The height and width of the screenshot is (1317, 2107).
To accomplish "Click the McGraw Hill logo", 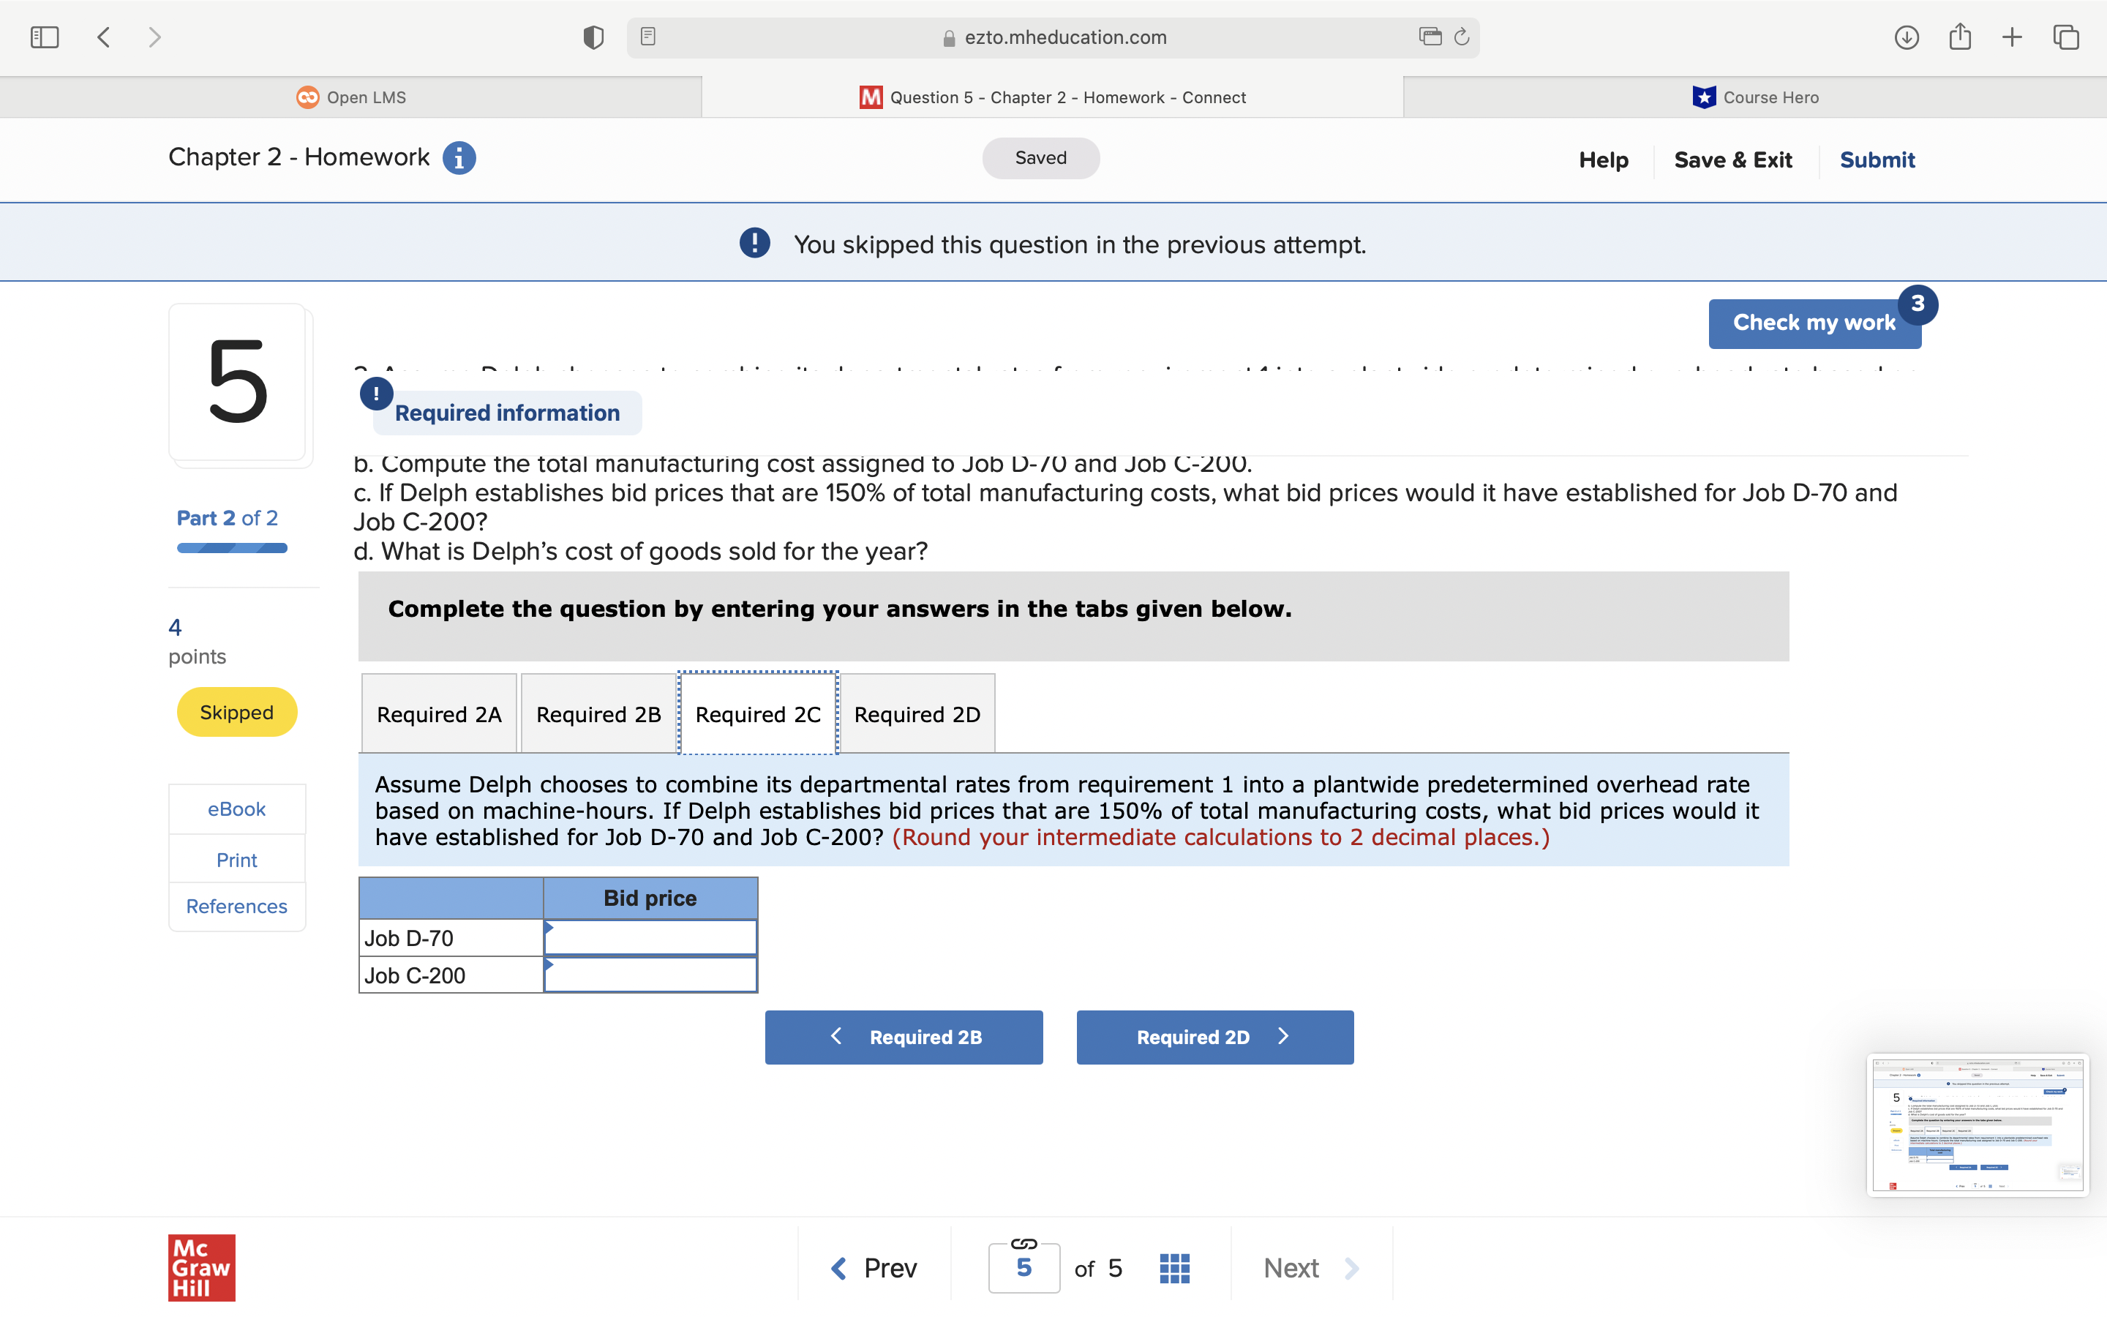I will pos(201,1268).
